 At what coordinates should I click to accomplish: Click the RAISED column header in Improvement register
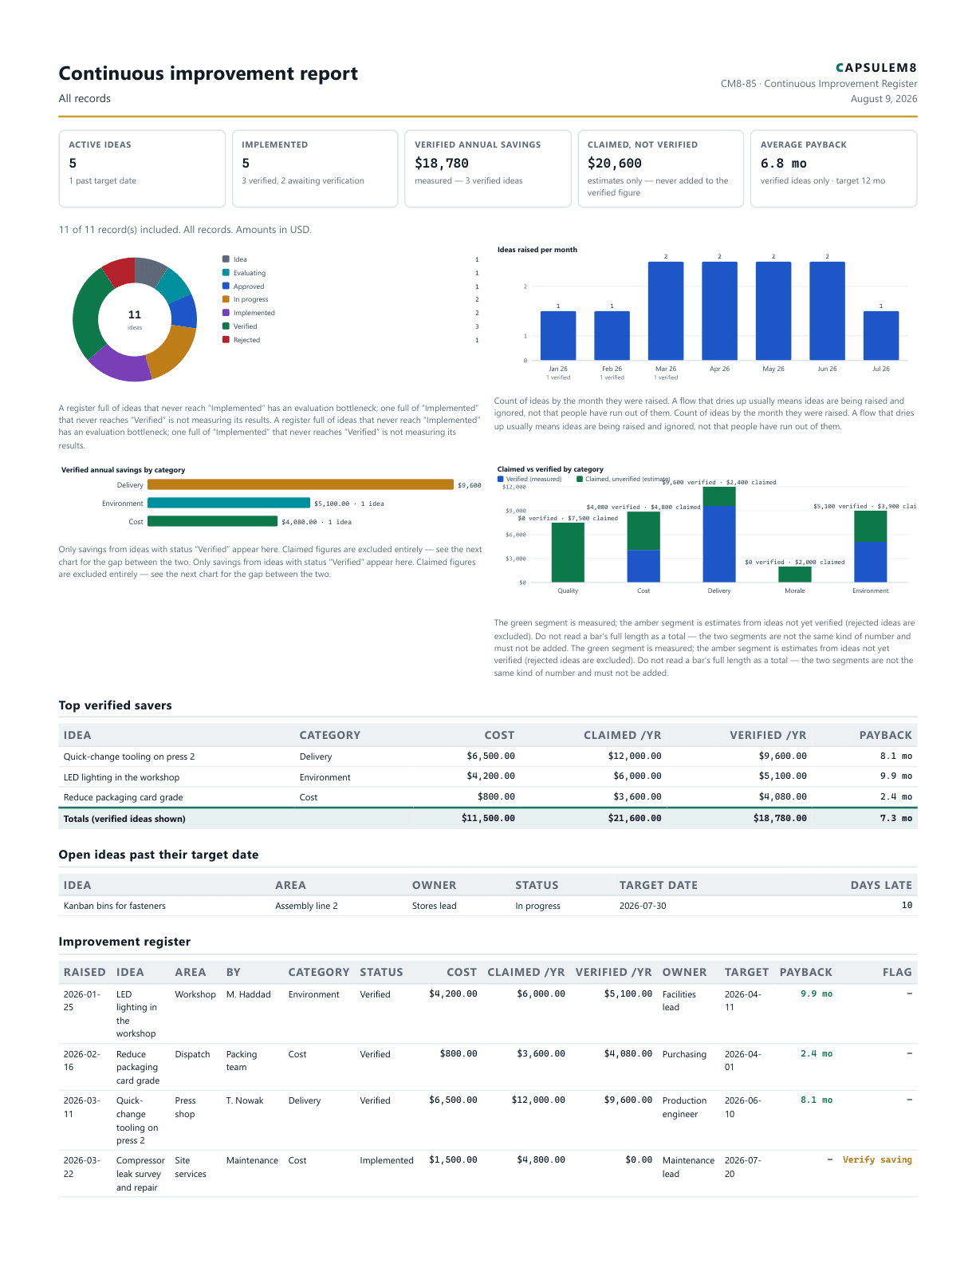coord(85,972)
